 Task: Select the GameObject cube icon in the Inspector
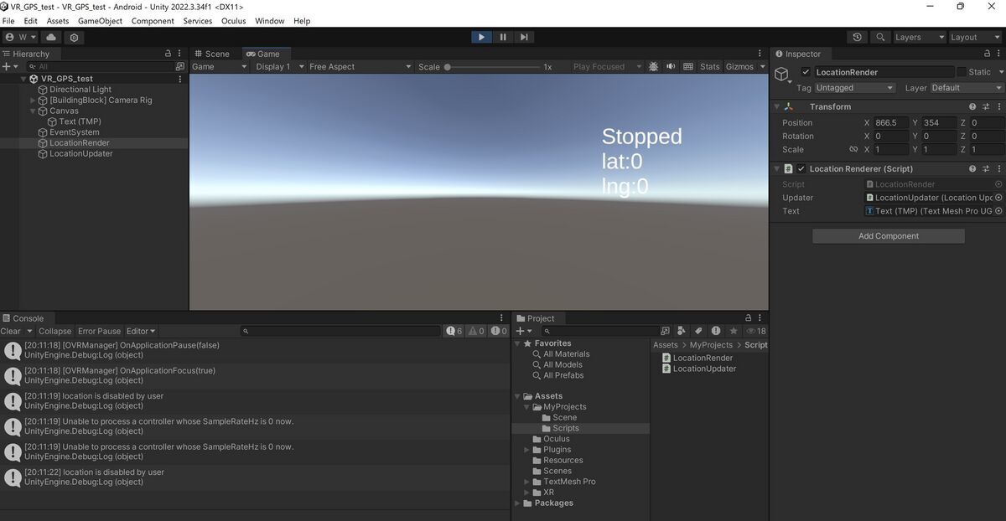[781, 75]
